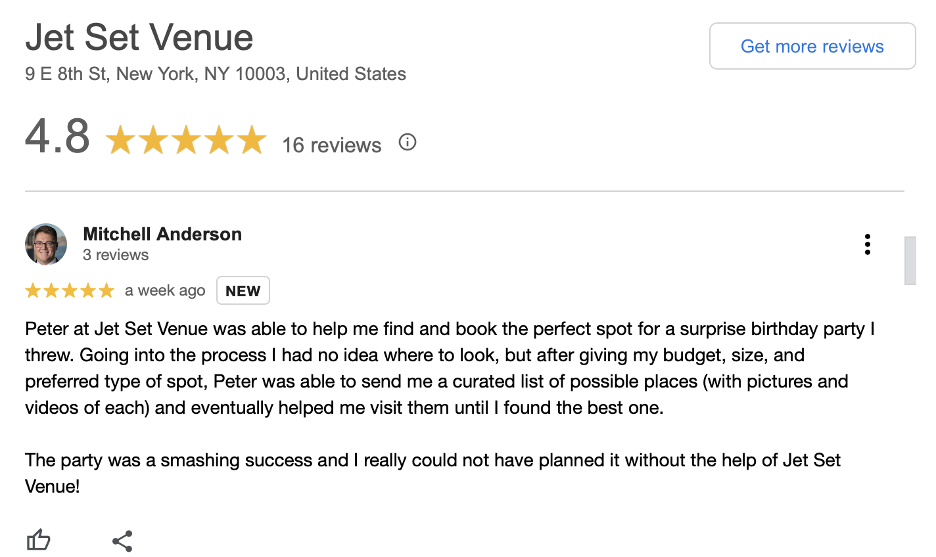
Task: Click the five-star rating on Mitchell's review
Action: 70,290
